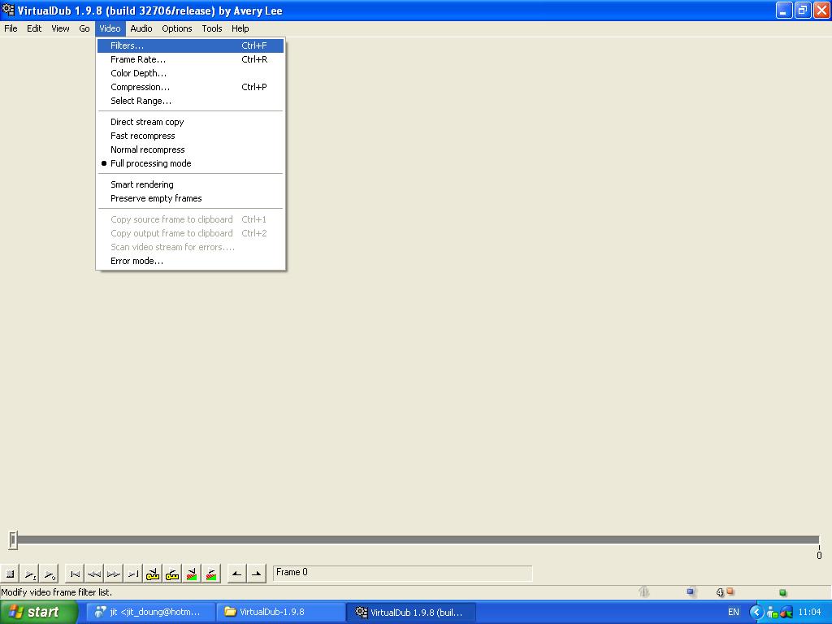Screen dimensions: 832x624
Task: Open the Edit menu
Action: [34, 28]
